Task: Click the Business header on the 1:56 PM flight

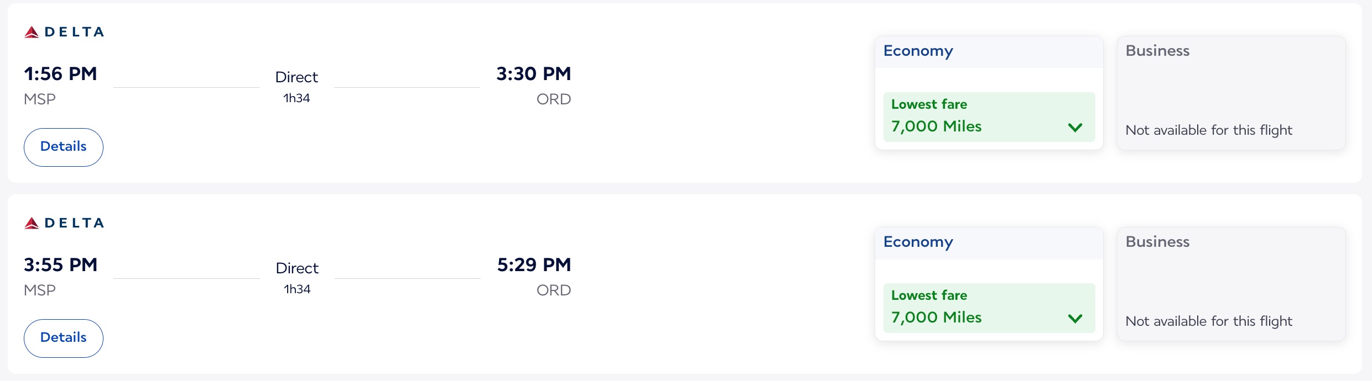Action: click(1157, 51)
